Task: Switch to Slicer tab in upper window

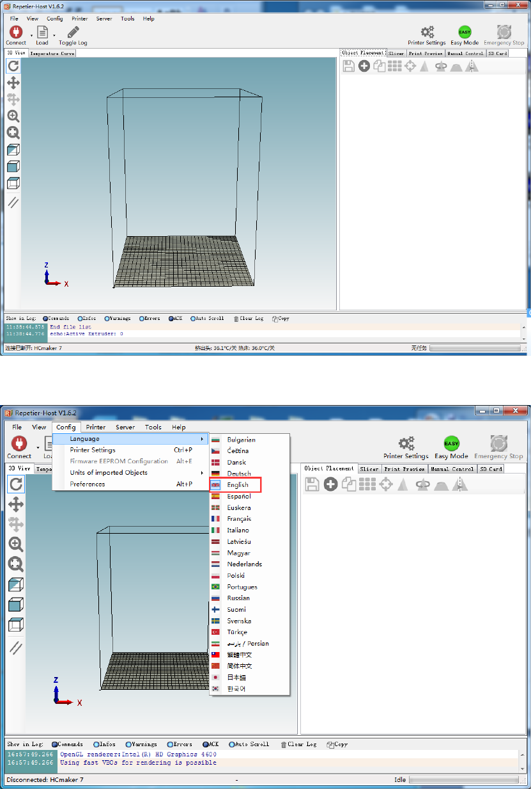Action: click(x=396, y=54)
